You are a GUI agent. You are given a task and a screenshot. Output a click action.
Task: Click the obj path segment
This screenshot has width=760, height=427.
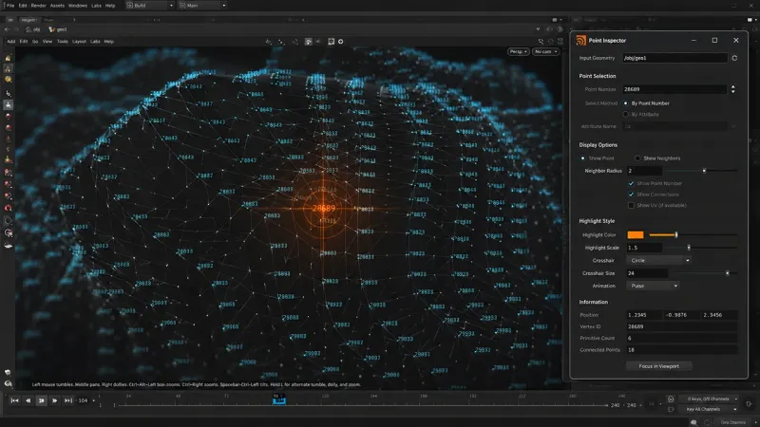[33, 29]
